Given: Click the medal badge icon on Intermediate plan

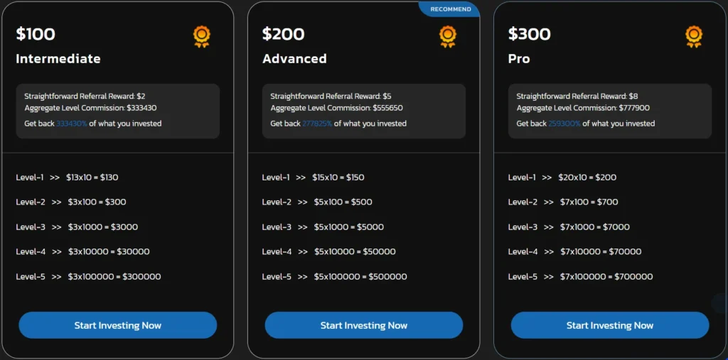Looking at the screenshot, I should (201, 36).
